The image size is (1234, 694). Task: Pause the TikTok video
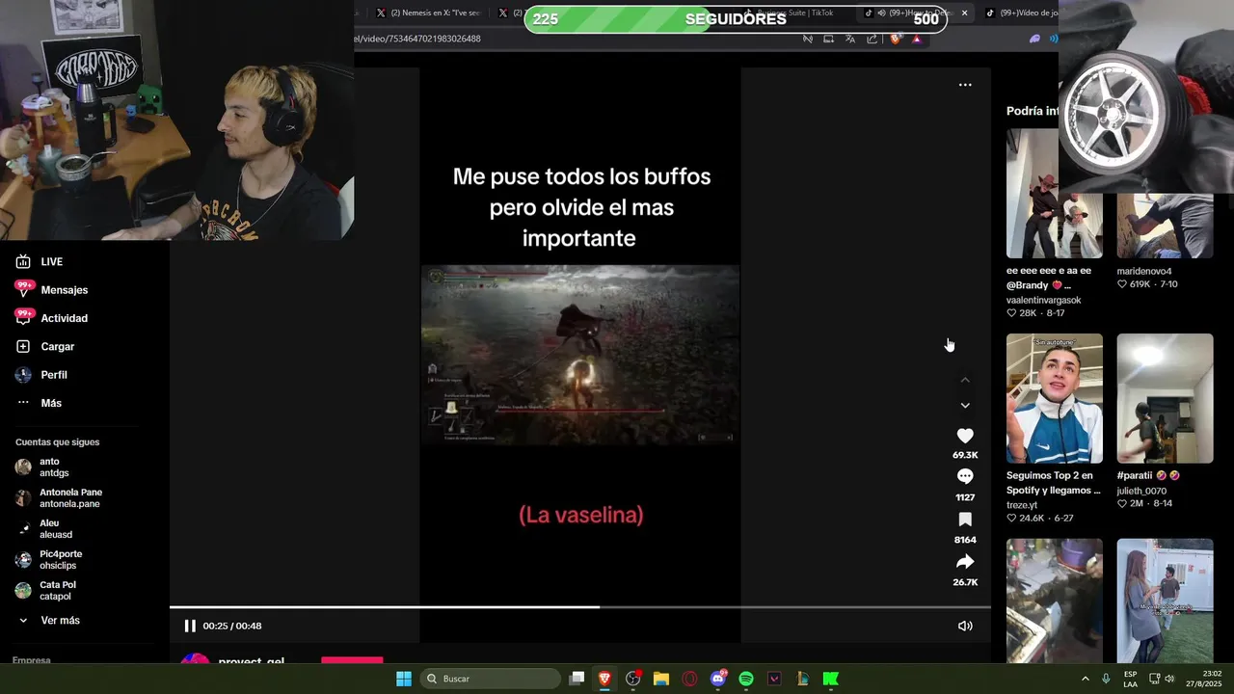(190, 626)
